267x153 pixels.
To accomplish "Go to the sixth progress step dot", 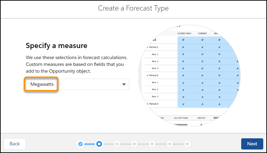I will point(170,144).
